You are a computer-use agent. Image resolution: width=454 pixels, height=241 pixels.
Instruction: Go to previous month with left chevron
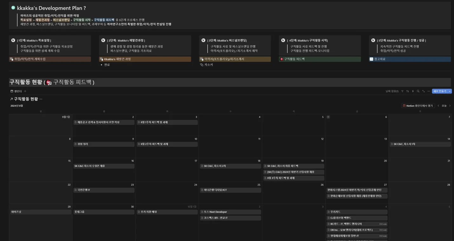[x=438, y=106]
